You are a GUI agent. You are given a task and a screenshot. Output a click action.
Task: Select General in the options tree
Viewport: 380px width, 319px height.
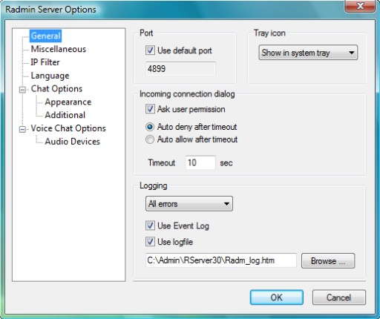tap(45, 36)
